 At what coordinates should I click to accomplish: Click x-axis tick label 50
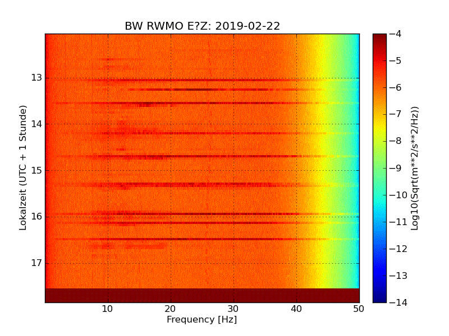(359, 309)
